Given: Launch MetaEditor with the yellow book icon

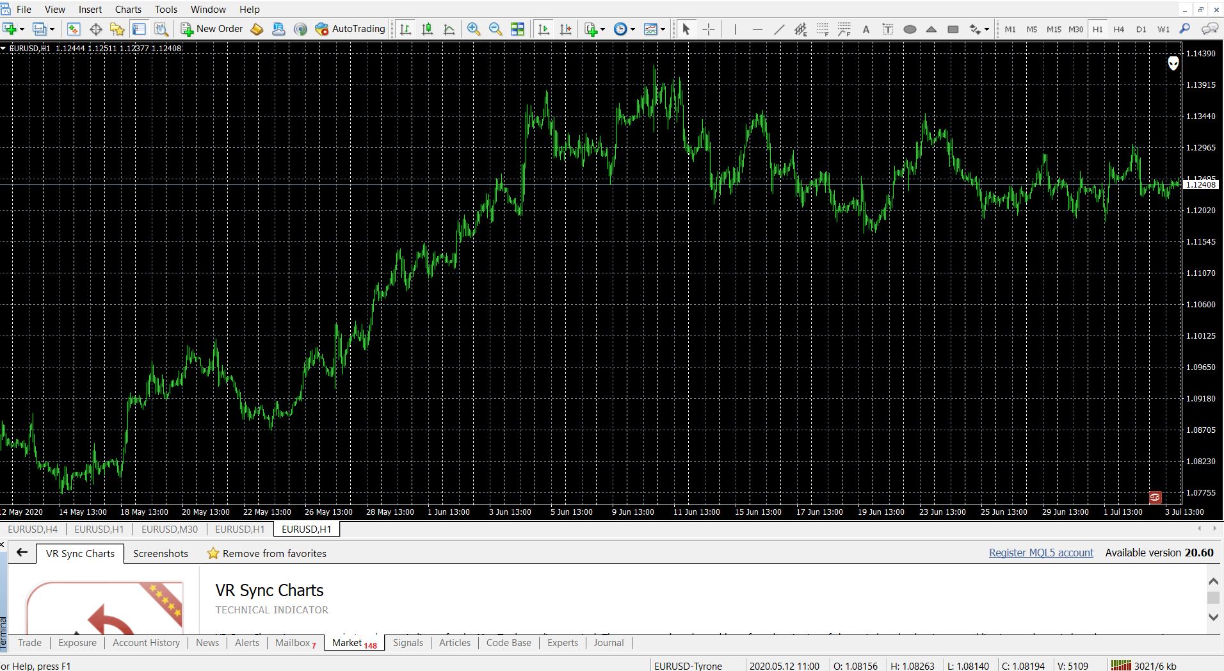Looking at the screenshot, I should (257, 29).
